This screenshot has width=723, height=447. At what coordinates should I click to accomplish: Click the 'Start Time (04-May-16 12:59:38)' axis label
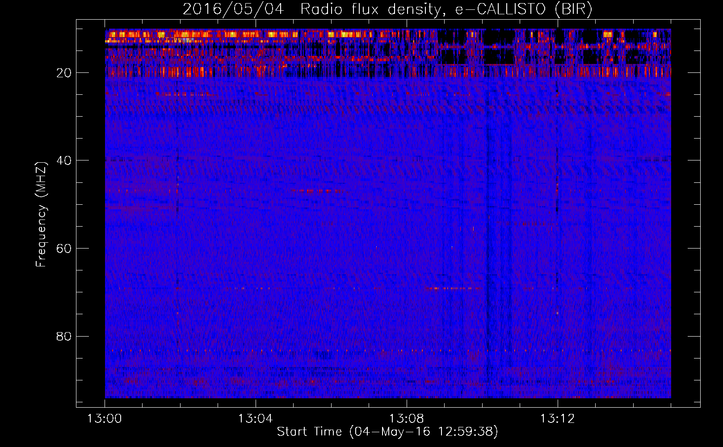[387, 432]
